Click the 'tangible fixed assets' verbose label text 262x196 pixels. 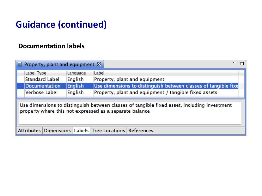point(193,92)
